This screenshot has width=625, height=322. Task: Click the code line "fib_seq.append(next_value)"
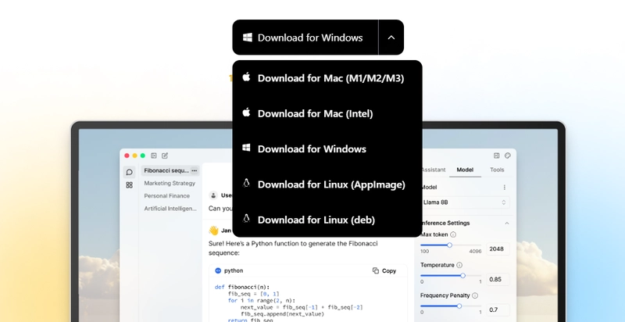pos(283,314)
